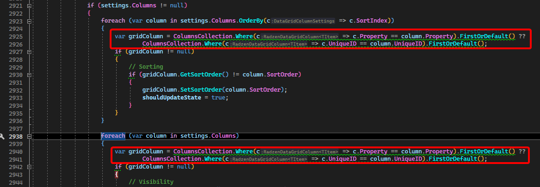
Task: Click the '// Sorting' comment
Action: 146,67
